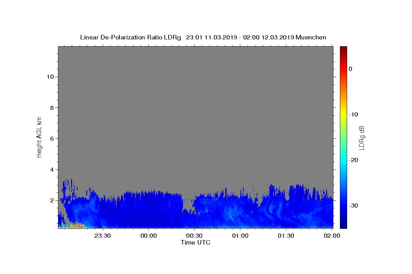Click the 23:30 time tick label
The image size is (412, 274).
click(103, 235)
